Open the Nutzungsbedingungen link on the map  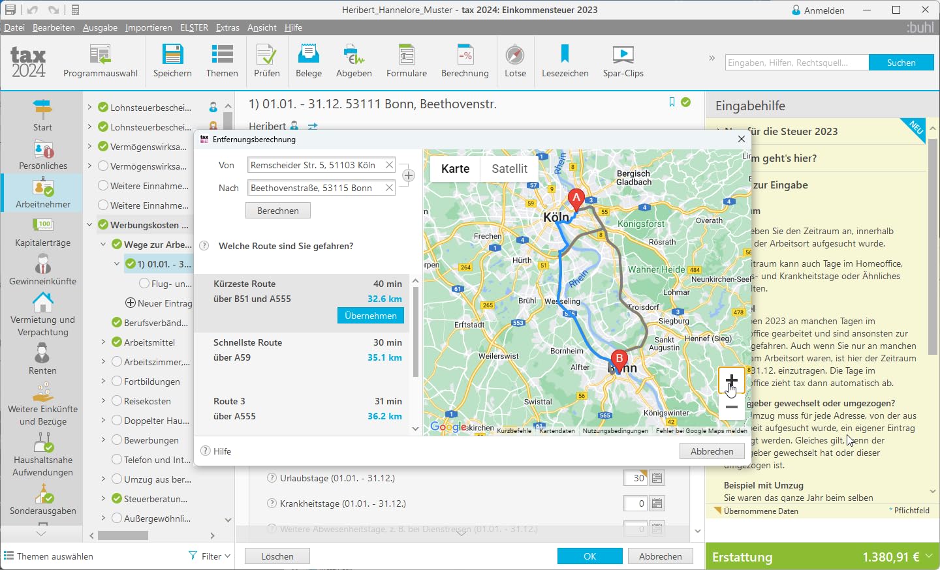[x=616, y=430]
